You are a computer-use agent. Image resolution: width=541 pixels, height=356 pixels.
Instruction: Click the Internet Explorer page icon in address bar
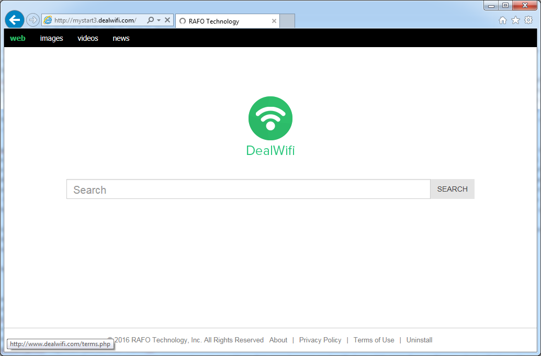point(48,20)
